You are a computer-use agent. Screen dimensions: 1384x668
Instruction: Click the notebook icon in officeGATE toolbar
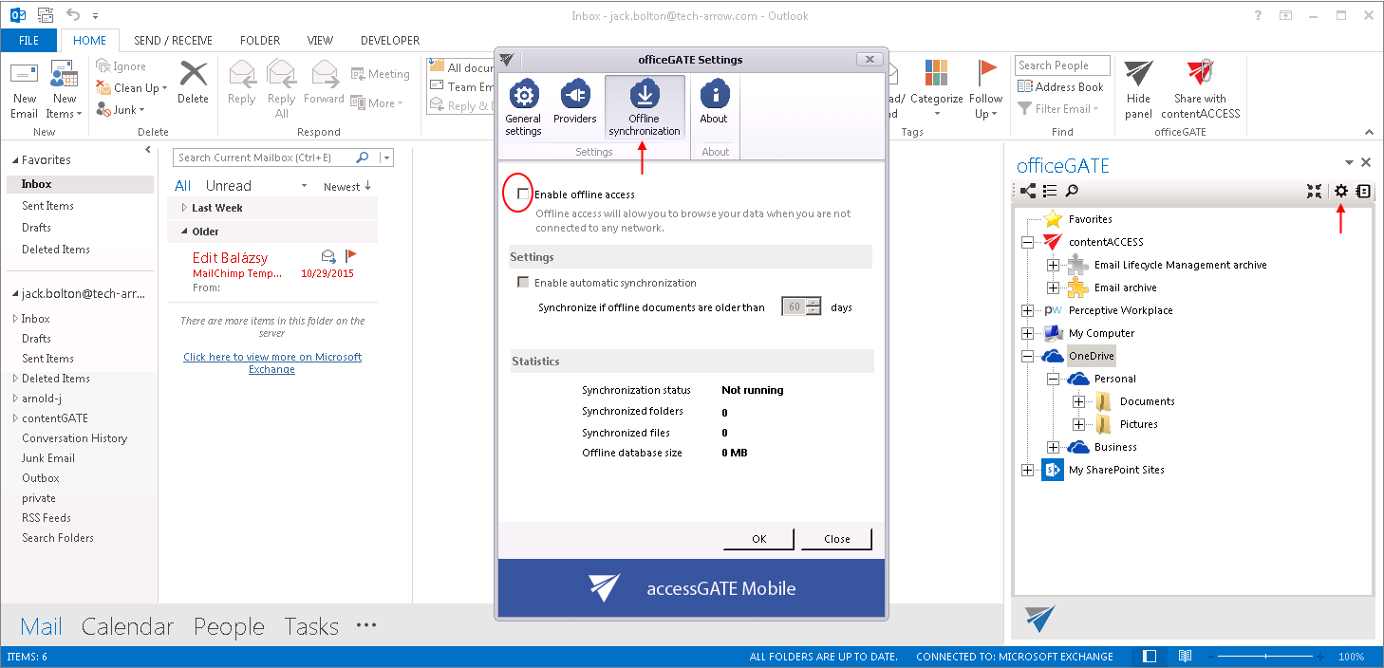click(x=1363, y=191)
